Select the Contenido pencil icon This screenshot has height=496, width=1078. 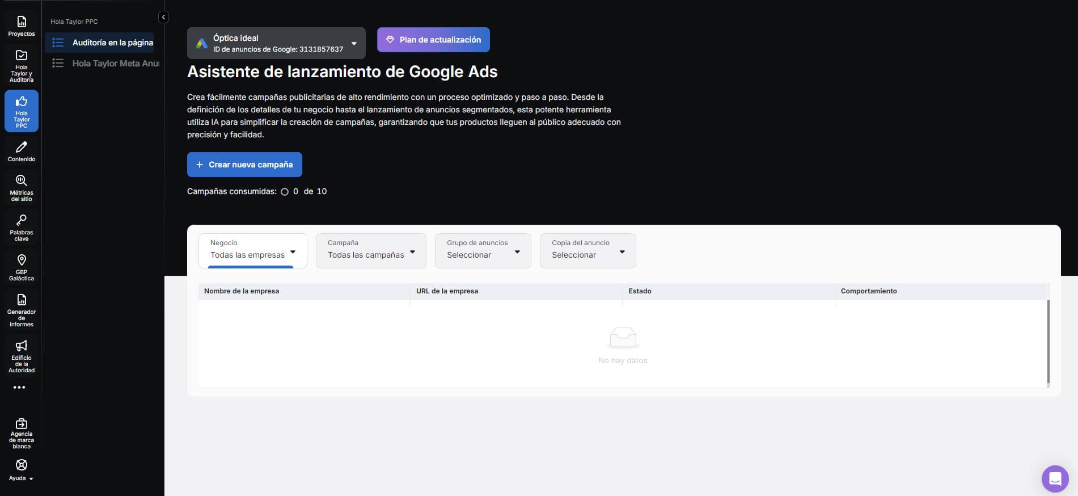(x=22, y=151)
